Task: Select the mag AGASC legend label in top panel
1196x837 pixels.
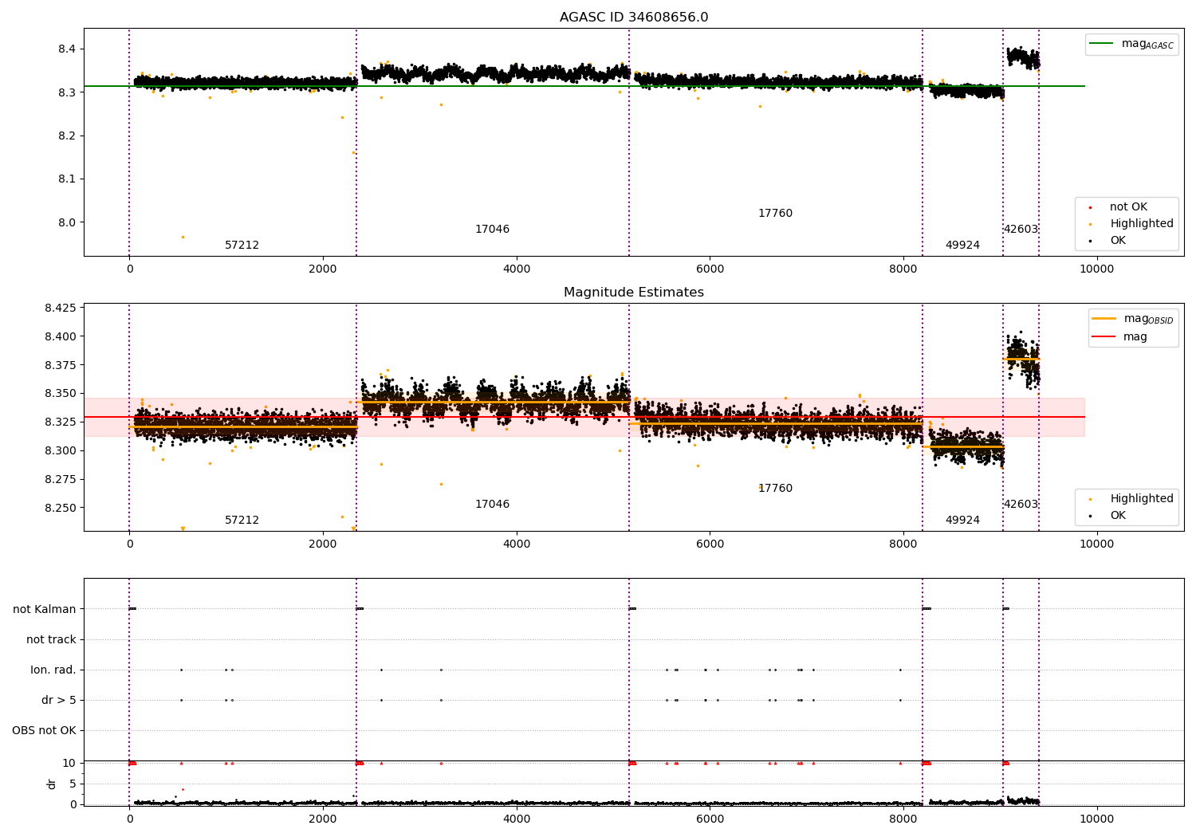Action: [1147, 44]
